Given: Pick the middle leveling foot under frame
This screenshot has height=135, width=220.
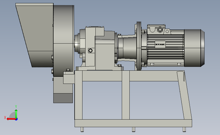Looking at the screenshot, I should click(x=133, y=129).
